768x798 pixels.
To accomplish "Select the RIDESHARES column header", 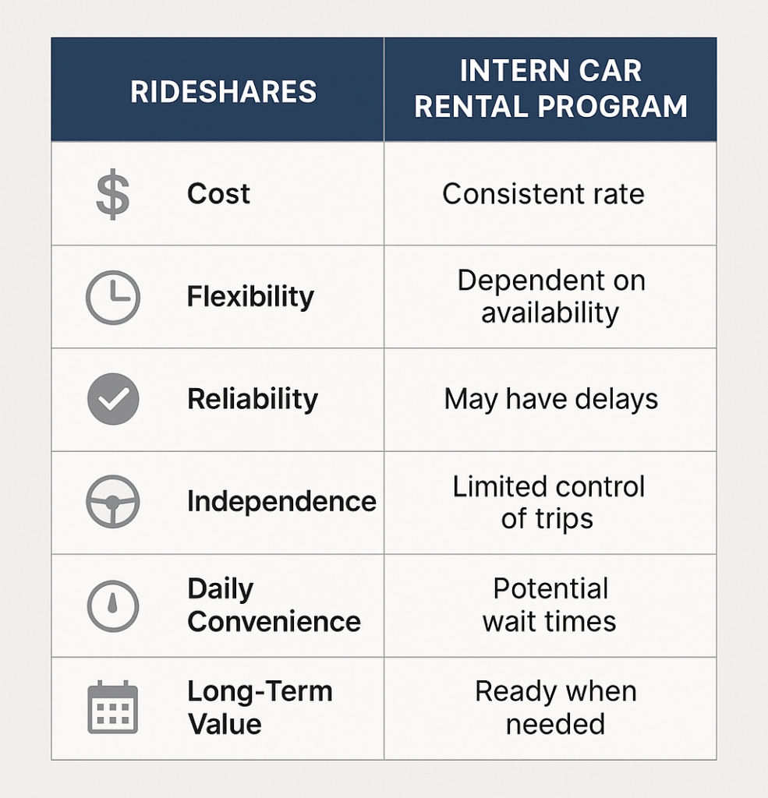I will 223,92.
